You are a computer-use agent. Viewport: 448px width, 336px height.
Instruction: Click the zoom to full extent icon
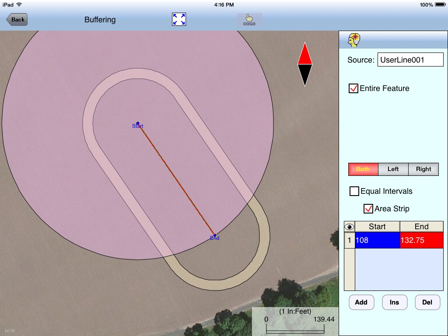(x=178, y=19)
